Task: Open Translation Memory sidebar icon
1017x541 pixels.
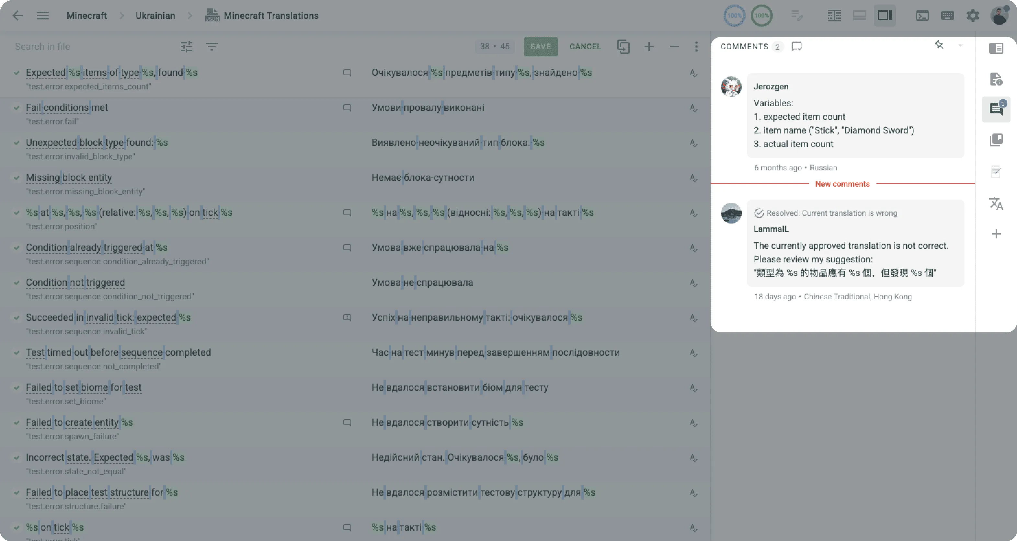Action: (x=996, y=140)
